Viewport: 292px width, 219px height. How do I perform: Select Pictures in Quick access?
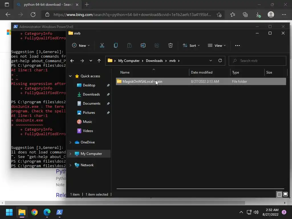89,112
